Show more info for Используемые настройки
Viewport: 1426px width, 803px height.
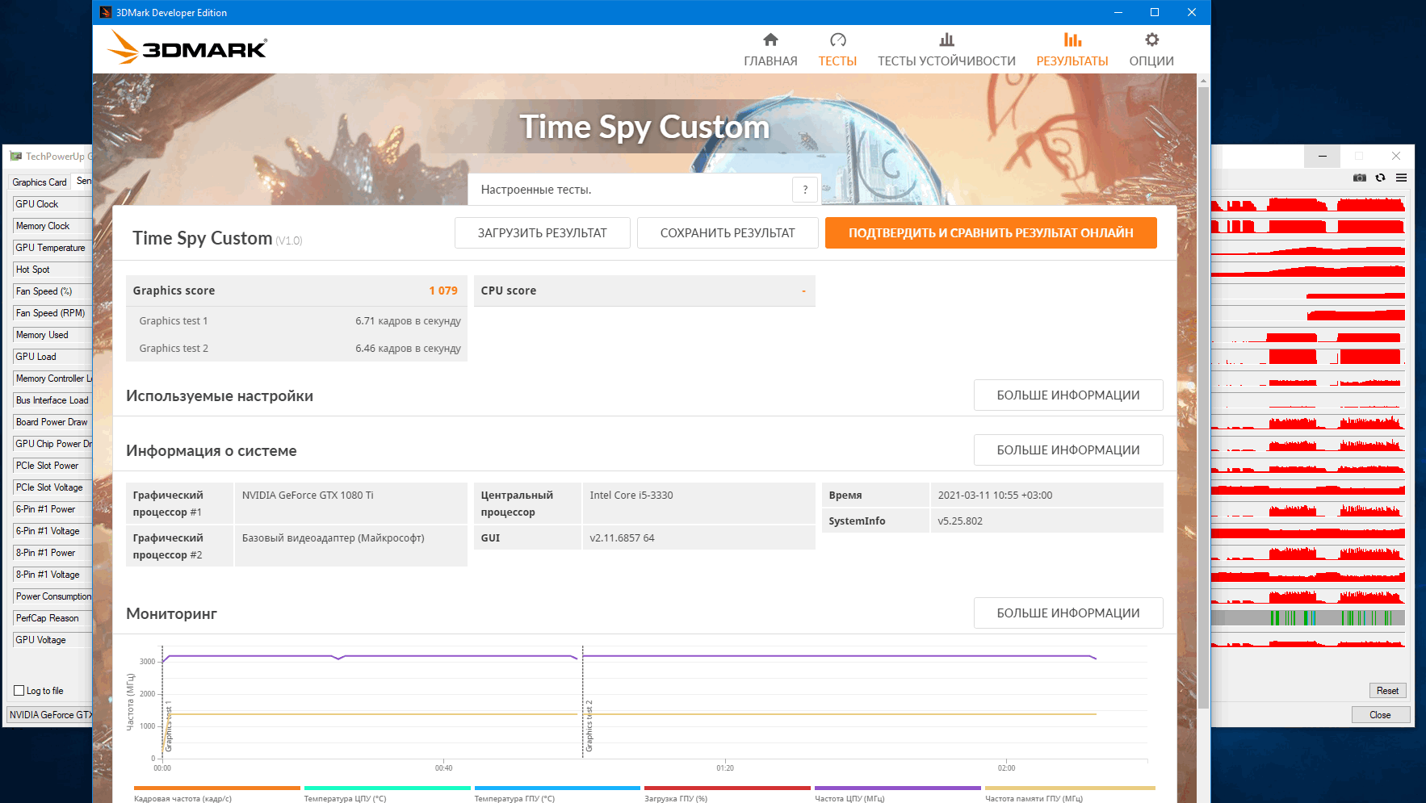(1068, 395)
